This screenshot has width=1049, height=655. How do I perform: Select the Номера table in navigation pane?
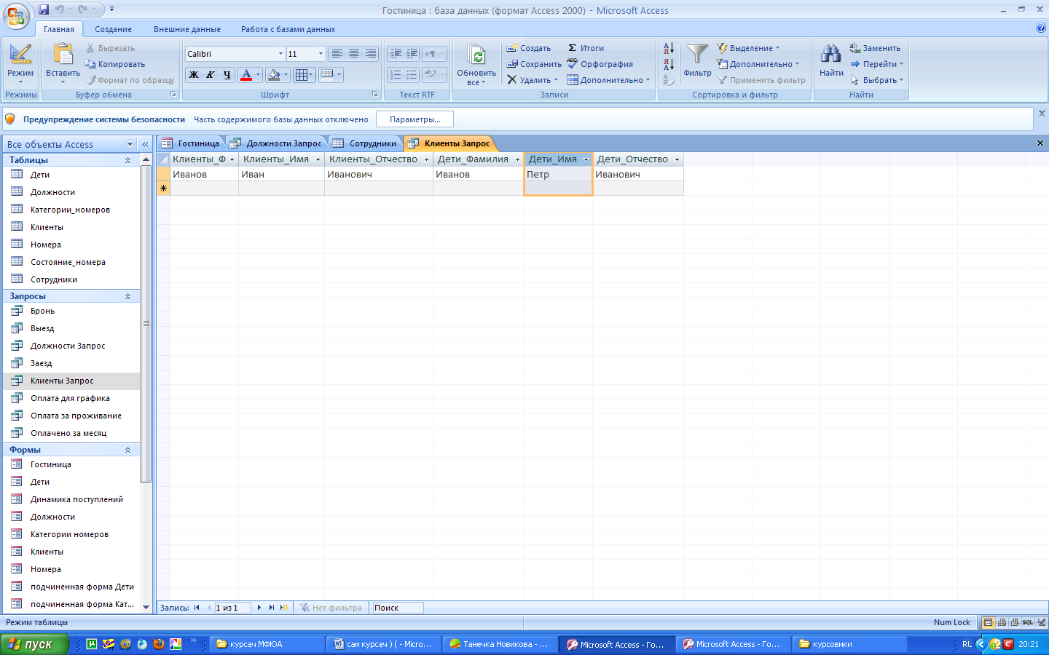(x=71, y=245)
